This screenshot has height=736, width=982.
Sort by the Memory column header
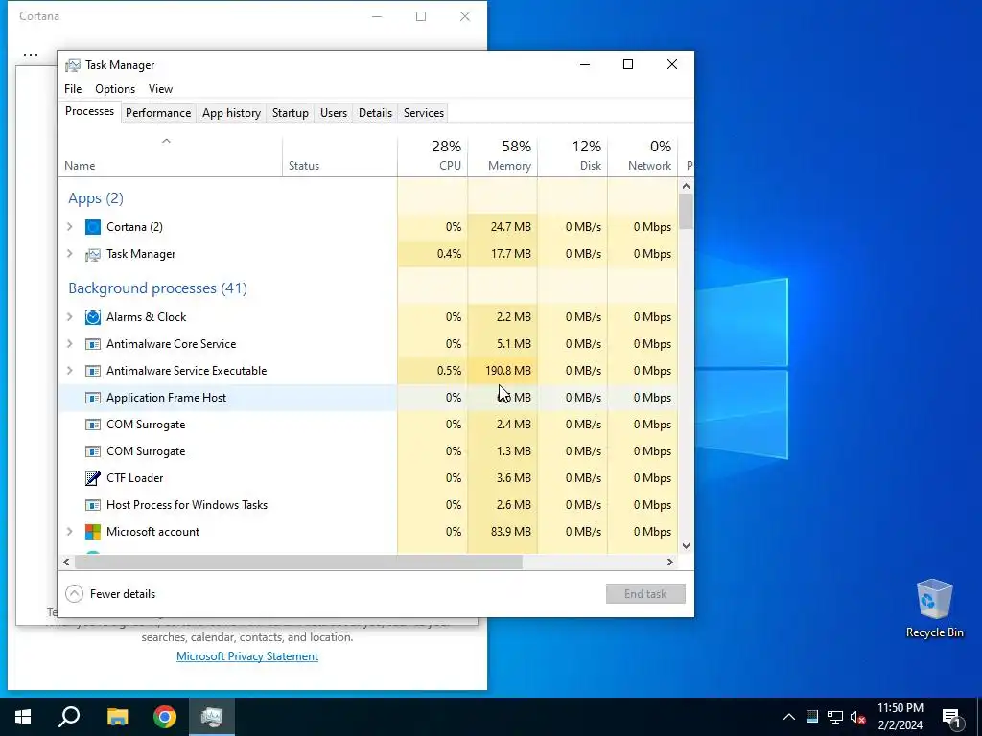(x=503, y=155)
